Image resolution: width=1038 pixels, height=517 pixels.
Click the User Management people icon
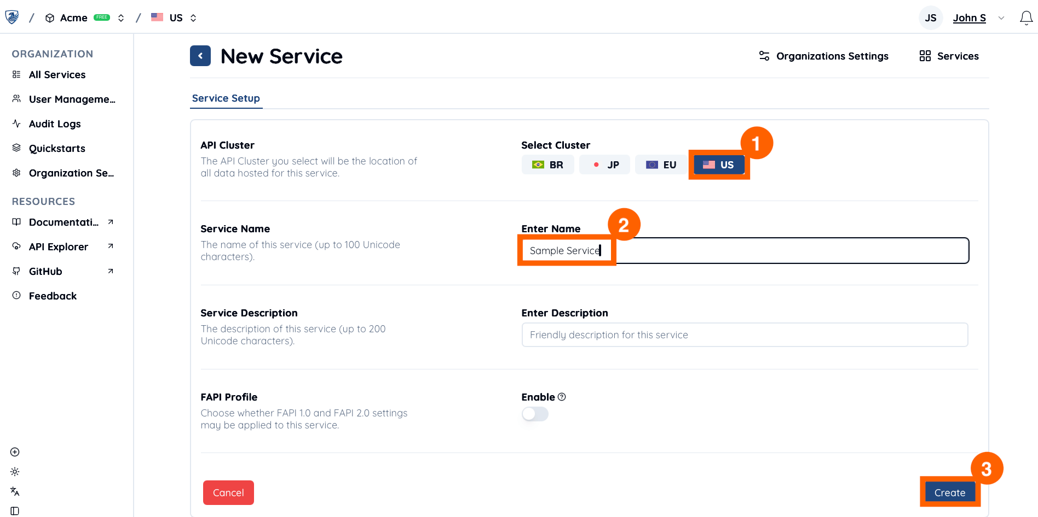[x=16, y=99]
